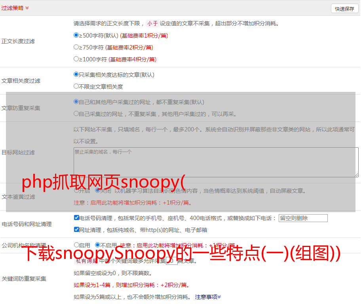Image resolution: width=361 pixels, height=304 pixels.
Task: Focus the 禁止采集的域名 text area
Action: coord(216,162)
